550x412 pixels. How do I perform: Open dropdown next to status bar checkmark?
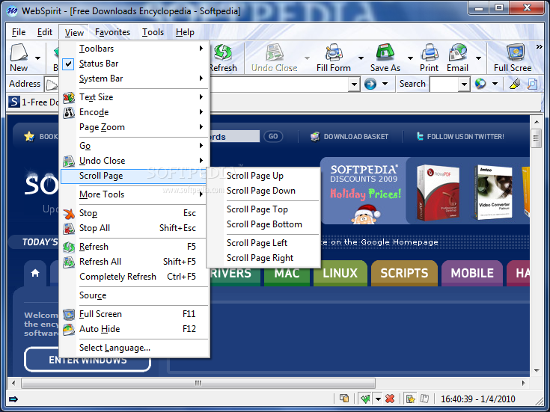[378, 399]
